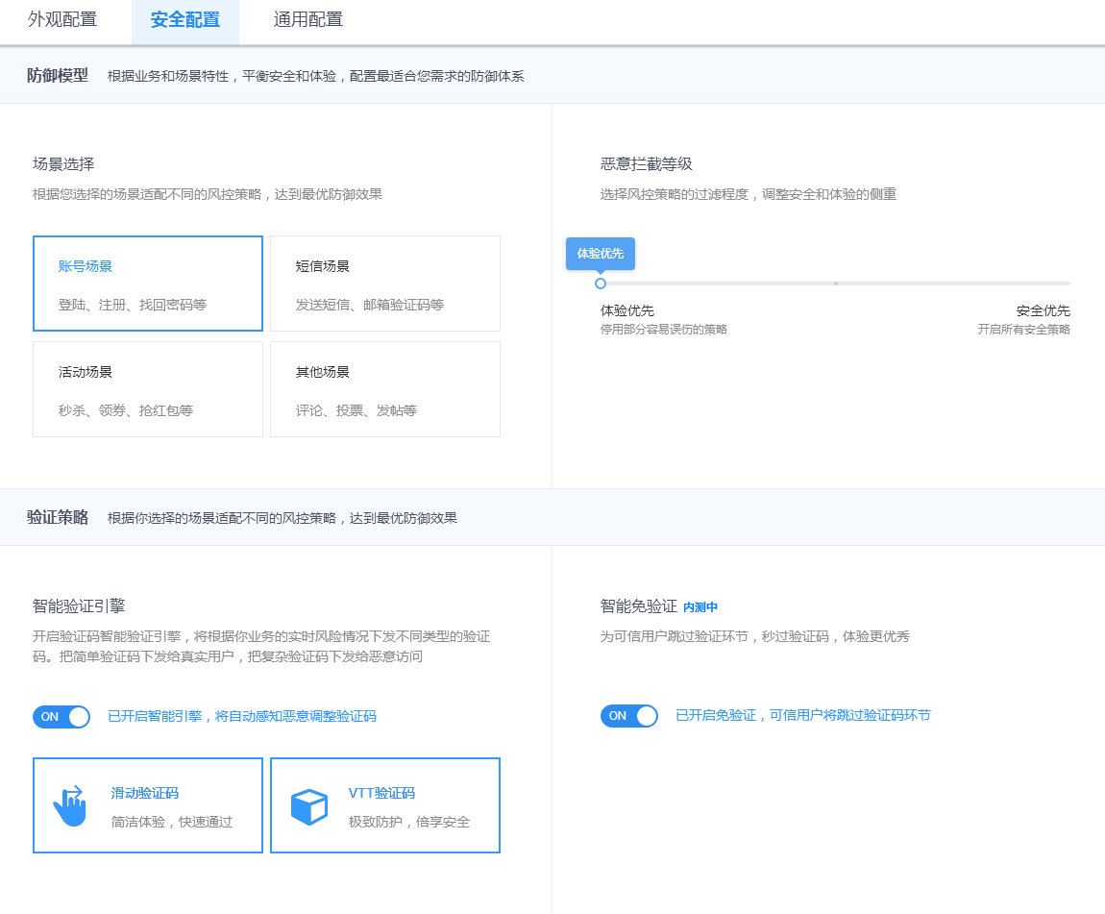Select the 账号场景 scenario card
The width and height of the screenshot is (1105, 914).
[x=148, y=284]
